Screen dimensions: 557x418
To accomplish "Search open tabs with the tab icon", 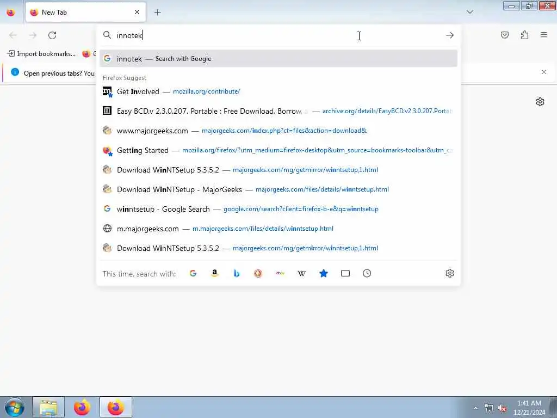I will point(345,273).
